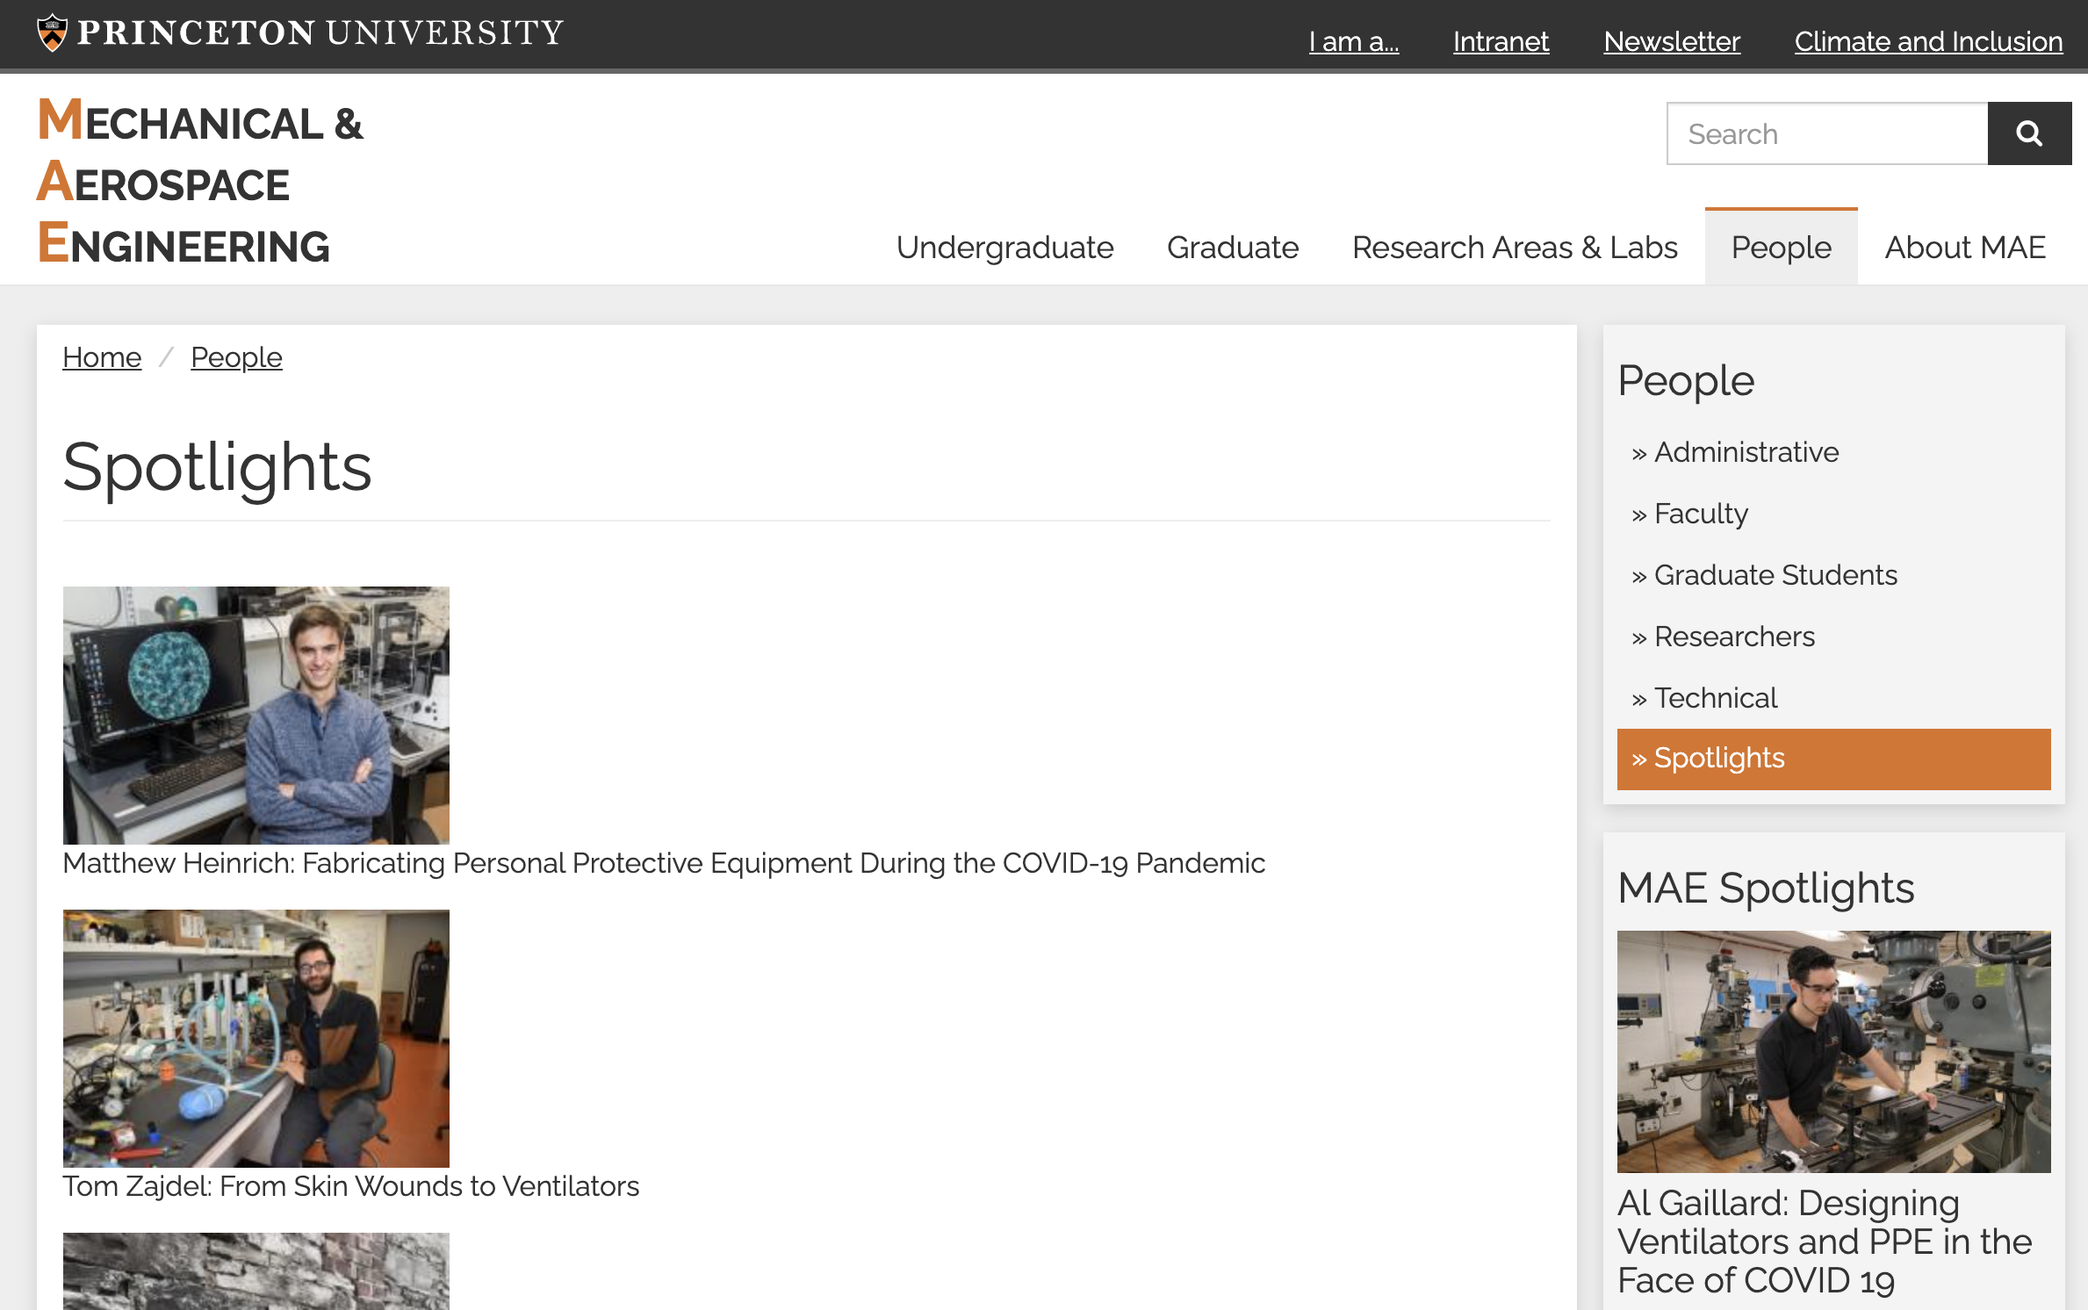Image resolution: width=2088 pixels, height=1310 pixels.
Task: Select Faculty in People sidebar
Action: point(1700,514)
